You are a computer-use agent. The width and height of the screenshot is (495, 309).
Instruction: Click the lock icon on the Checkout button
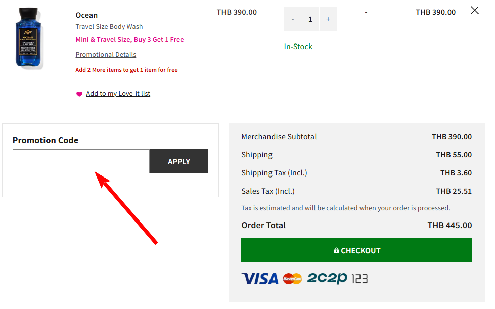coord(336,251)
